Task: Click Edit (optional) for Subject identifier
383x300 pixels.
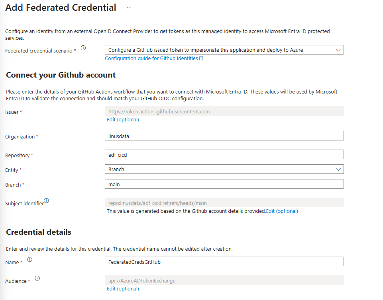Action: tap(282, 211)
